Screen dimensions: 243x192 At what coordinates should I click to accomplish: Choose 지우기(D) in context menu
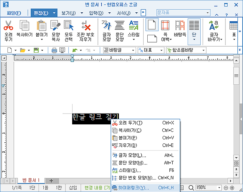pyautogui.click(x=145, y=145)
